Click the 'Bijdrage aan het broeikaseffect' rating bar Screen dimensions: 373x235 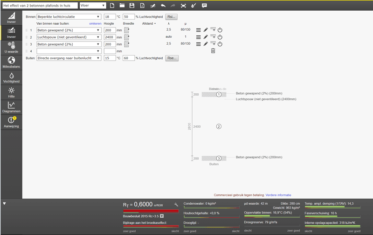(151, 227)
